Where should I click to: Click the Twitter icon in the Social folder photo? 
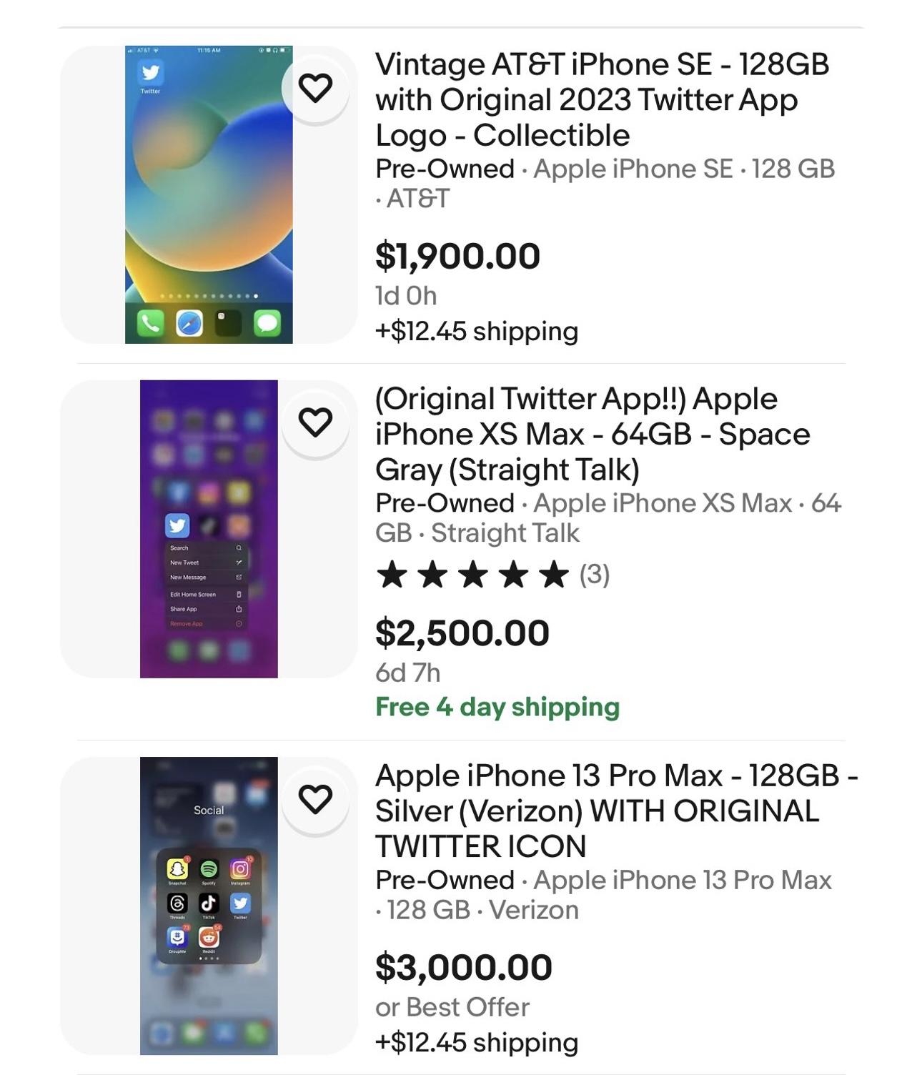[x=240, y=903]
